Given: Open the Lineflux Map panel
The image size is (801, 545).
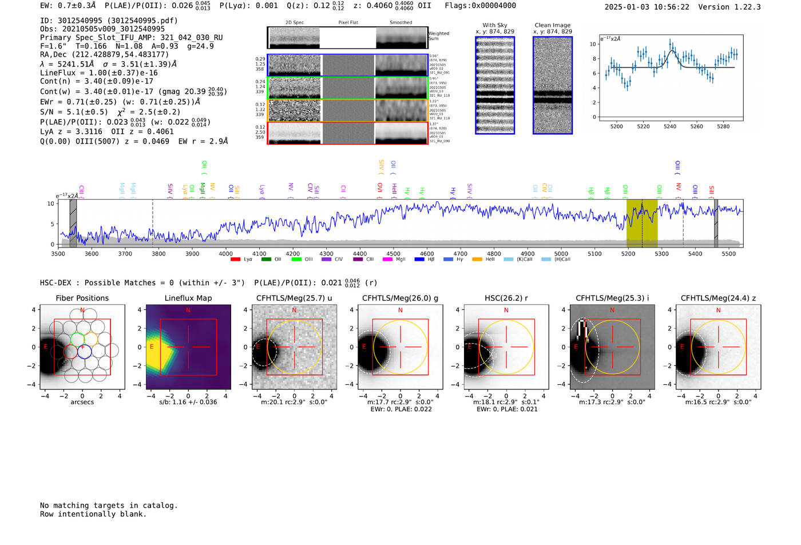Looking at the screenshot, I should [188, 347].
